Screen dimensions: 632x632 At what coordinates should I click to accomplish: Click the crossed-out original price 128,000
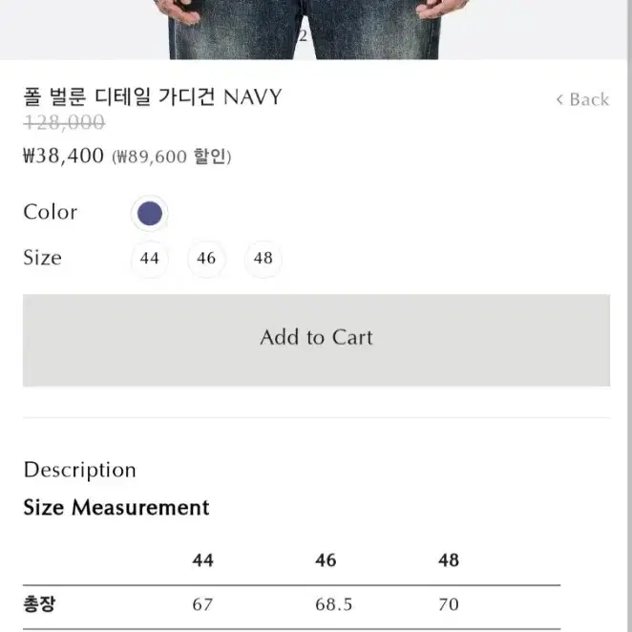coord(65,122)
